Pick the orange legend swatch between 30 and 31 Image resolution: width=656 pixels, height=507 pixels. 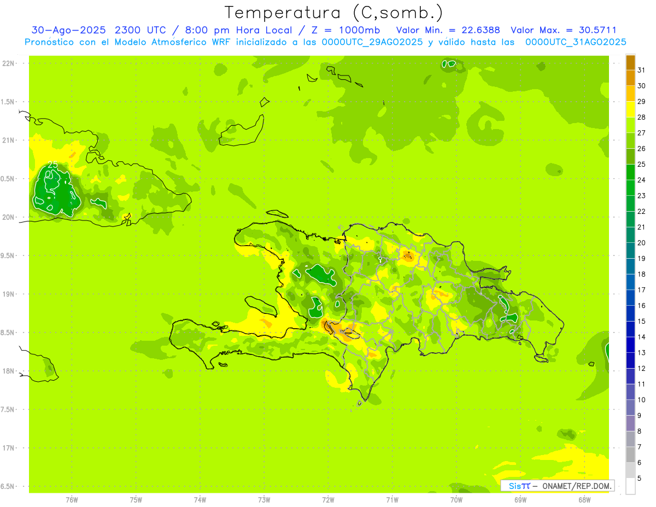pos(630,78)
